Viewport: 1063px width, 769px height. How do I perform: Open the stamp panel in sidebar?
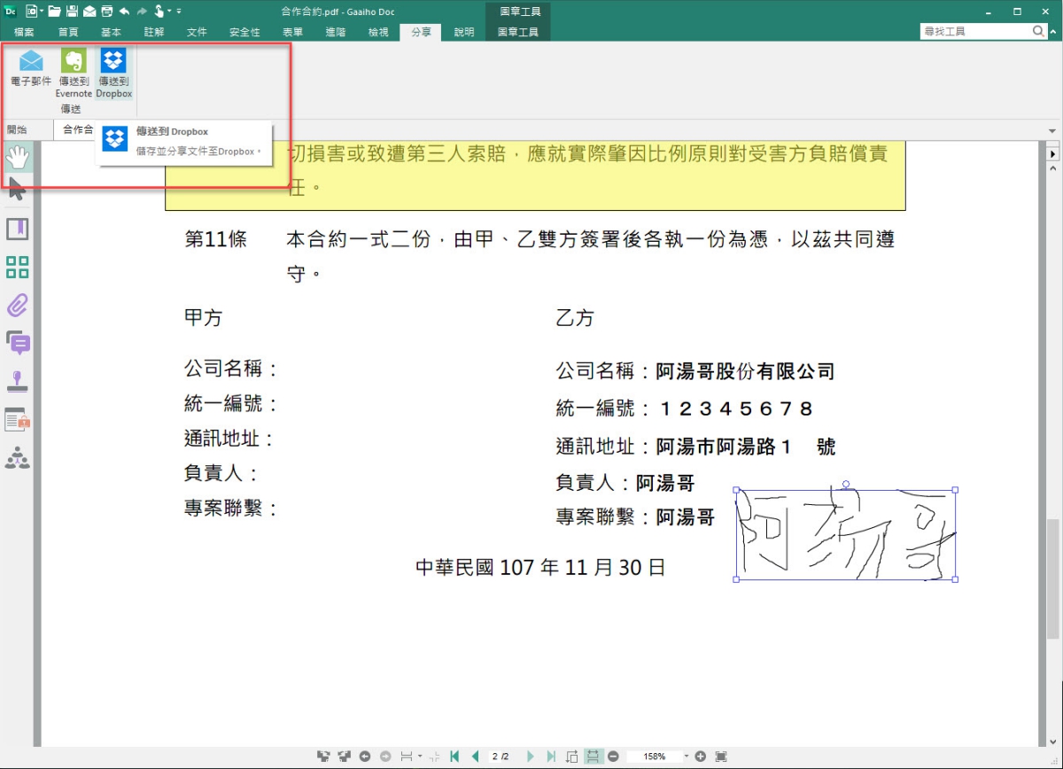18,381
